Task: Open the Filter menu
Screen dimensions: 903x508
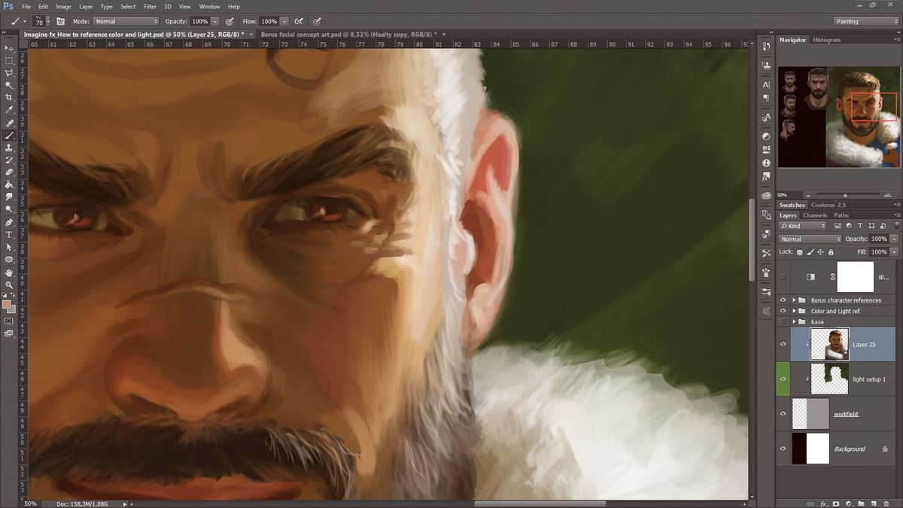Action: (150, 6)
